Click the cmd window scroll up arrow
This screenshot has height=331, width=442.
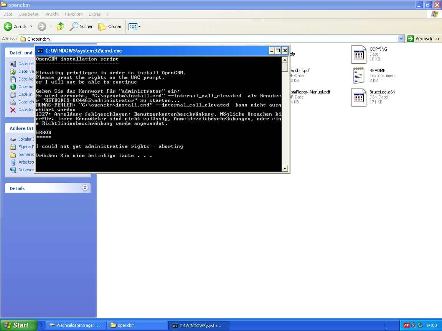coord(285,60)
